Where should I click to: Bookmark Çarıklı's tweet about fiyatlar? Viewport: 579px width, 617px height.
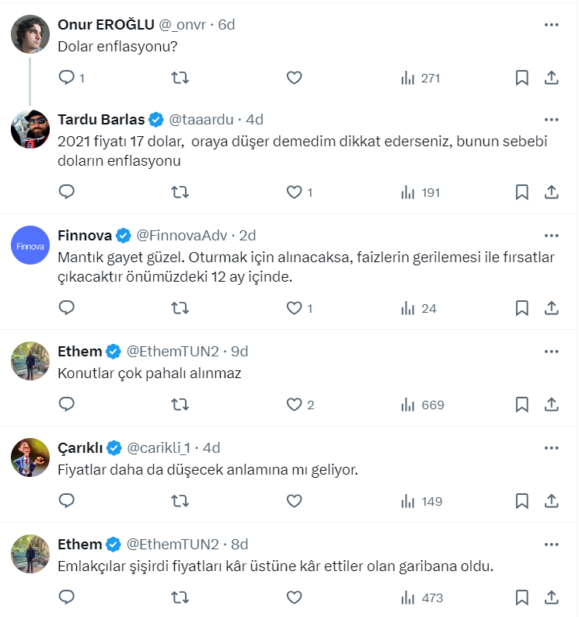tap(522, 501)
